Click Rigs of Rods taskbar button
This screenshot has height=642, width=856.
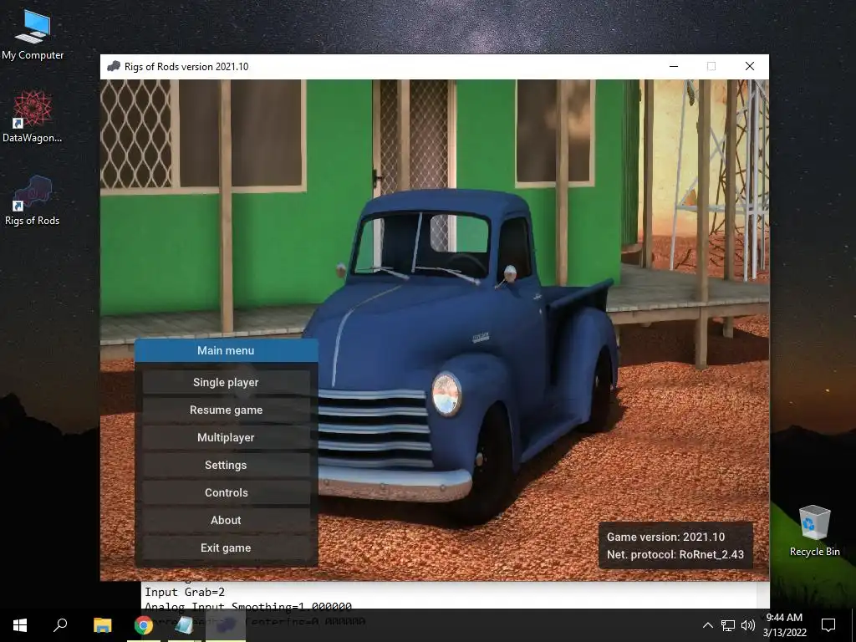(x=226, y=625)
